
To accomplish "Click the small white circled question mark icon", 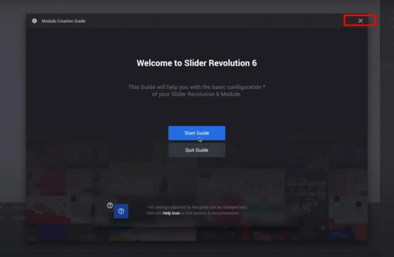I will (110, 206).
